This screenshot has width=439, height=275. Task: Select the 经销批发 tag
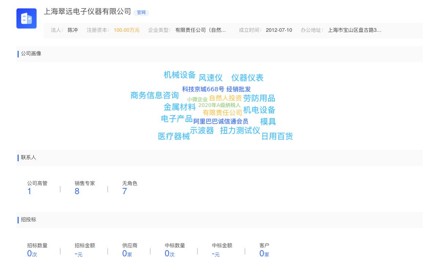point(239,89)
